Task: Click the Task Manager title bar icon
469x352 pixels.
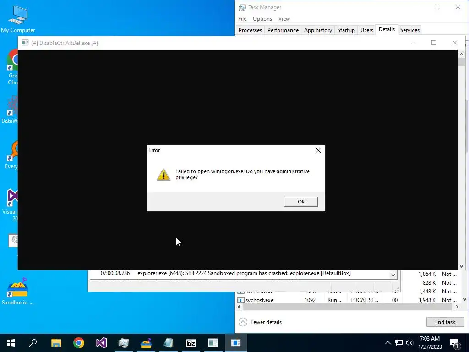Action: pyautogui.click(x=242, y=7)
